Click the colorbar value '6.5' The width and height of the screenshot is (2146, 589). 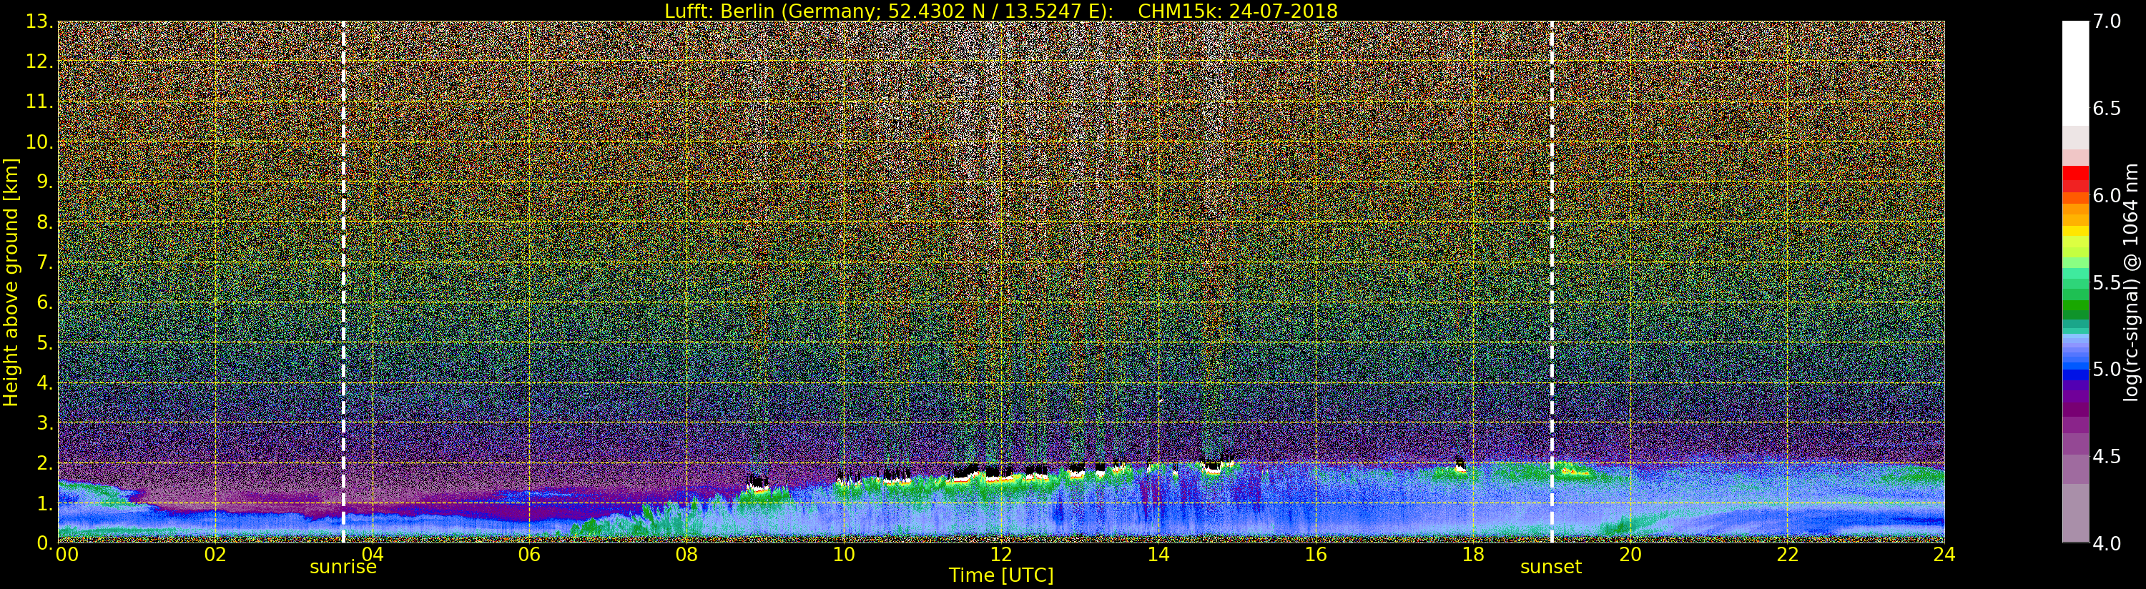[x=2107, y=109]
